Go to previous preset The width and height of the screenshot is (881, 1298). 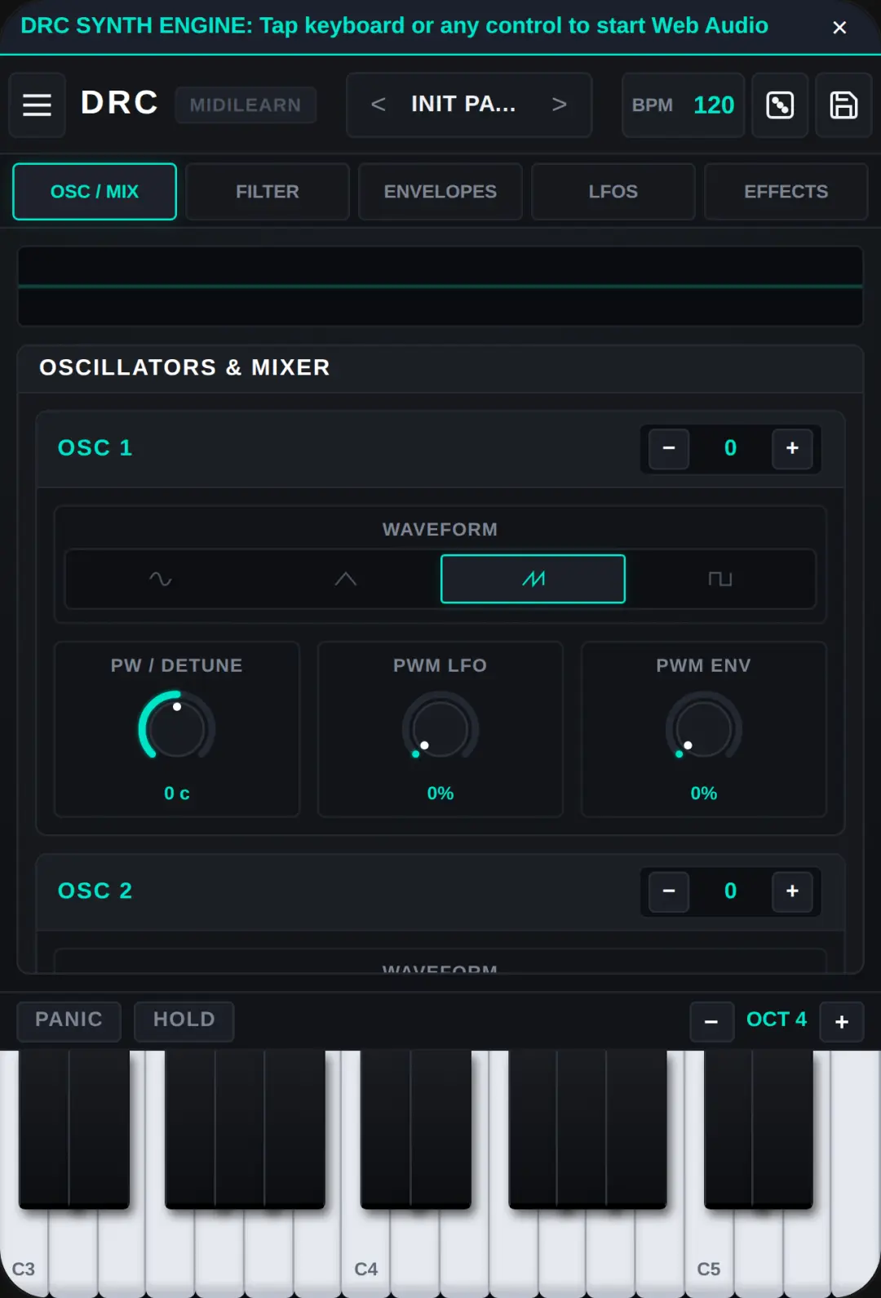pyautogui.click(x=378, y=104)
